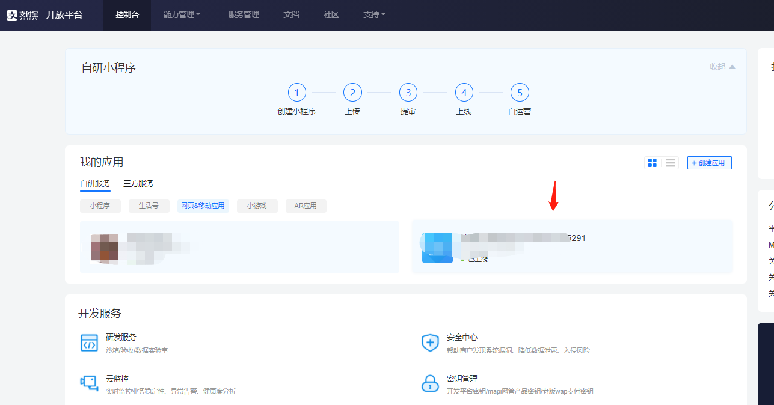Click the 沙箱/验收/数据实验室 description
This screenshot has width=774, height=405.
pyautogui.click(x=137, y=350)
